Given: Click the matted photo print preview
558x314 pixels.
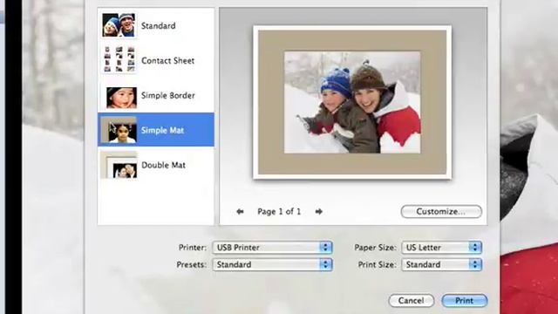Looking at the screenshot, I should tap(352, 102).
